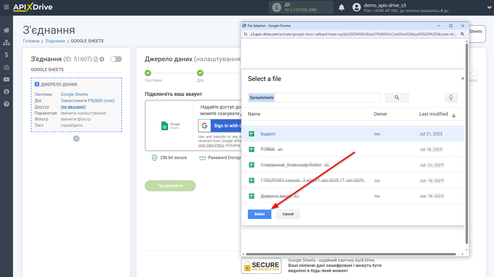Click the user avatar icon

pos(357,7)
